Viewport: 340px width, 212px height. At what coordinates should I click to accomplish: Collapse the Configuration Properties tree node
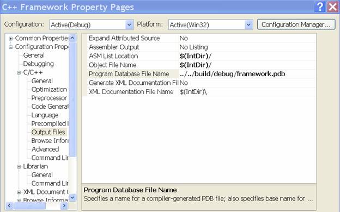[11, 47]
